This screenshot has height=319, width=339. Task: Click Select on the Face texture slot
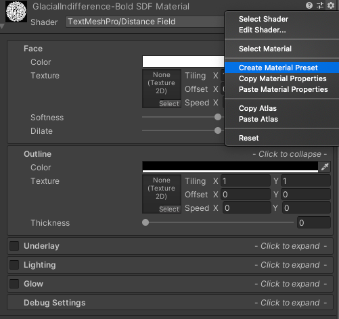[169, 103]
